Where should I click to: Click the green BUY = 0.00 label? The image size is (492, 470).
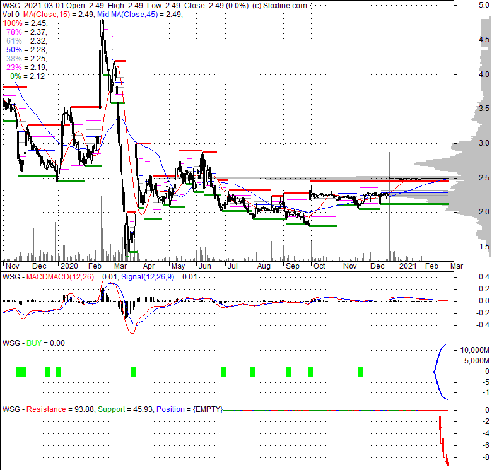click(45, 343)
